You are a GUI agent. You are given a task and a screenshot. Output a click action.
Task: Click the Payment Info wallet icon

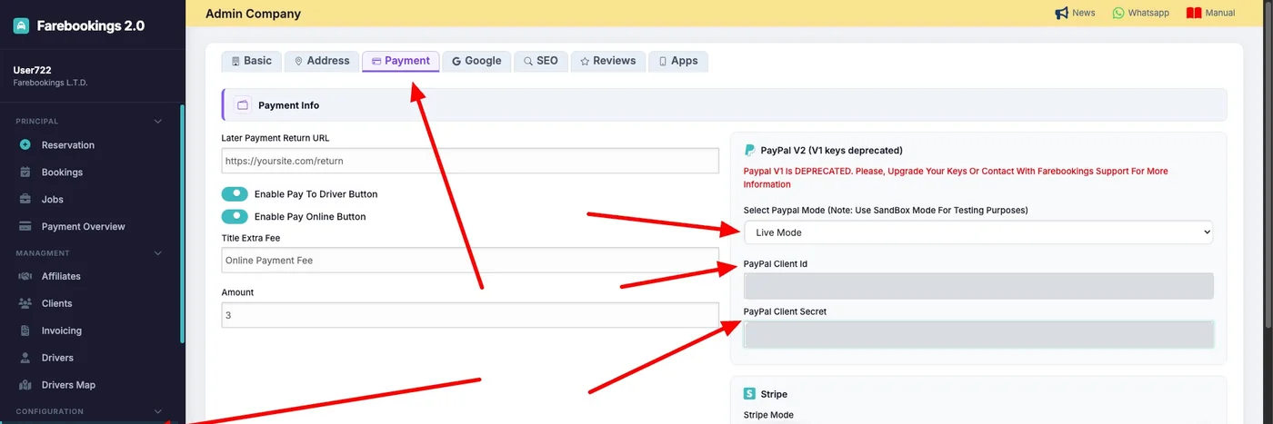(243, 104)
